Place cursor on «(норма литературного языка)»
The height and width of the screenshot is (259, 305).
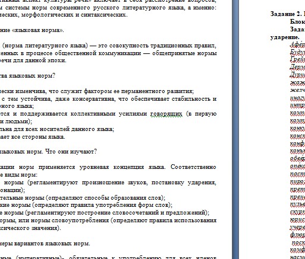tap(45, 46)
